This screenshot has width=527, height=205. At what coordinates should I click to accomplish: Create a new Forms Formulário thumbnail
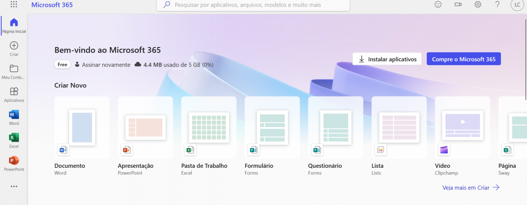[x=272, y=128]
